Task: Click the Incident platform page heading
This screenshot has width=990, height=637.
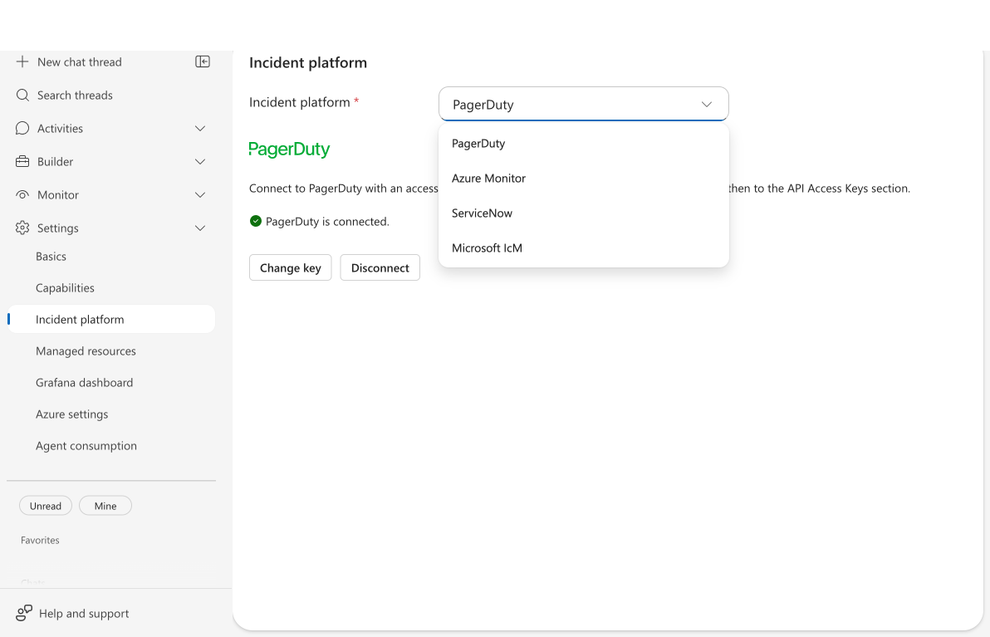Action: coord(308,62)
